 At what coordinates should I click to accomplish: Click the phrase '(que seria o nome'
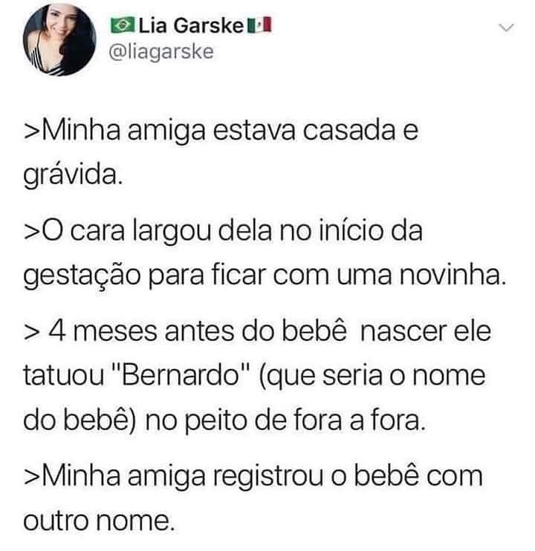point(372,376)
